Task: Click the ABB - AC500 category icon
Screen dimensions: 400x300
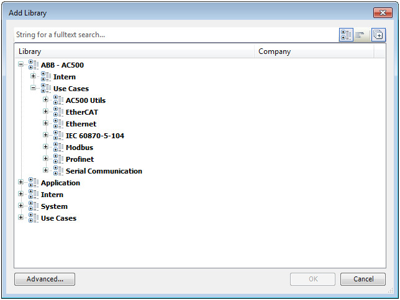Action: click(x=34, y=65)
